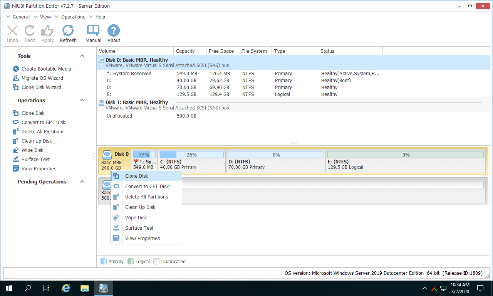The height and width of the screenshot is (296, 493).
Task: Select Clone Disk from context menu
Action: click(x=136, y=176)
